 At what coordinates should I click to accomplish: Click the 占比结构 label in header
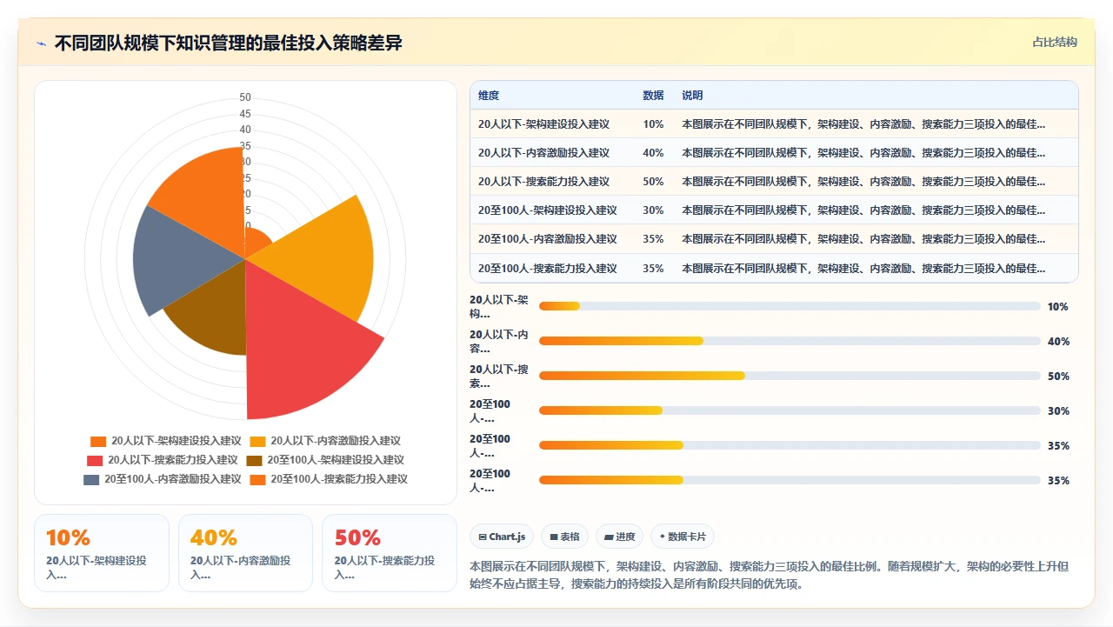[1055, 42]
